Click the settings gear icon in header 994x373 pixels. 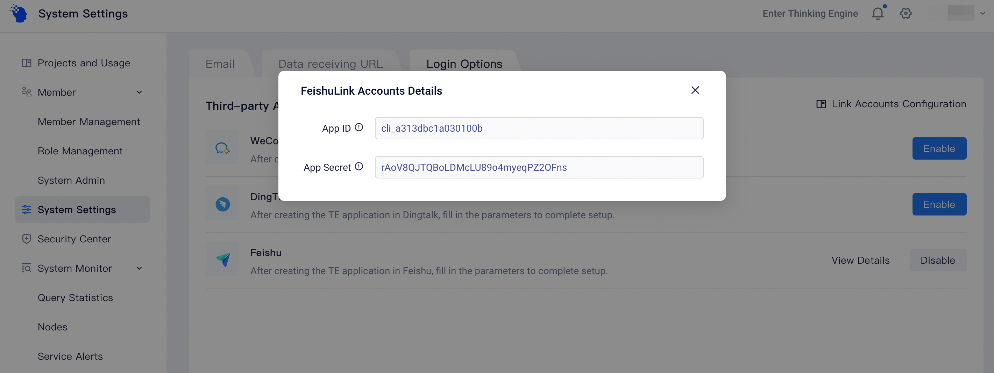point(905,14)
